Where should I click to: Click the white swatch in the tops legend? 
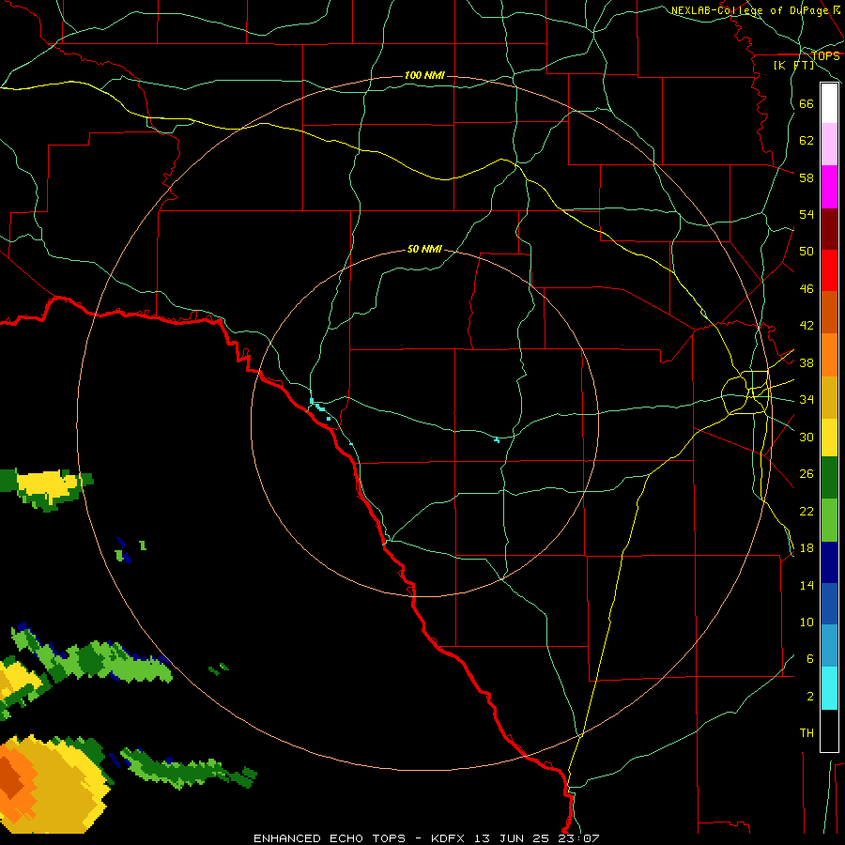[x=829, y=103]
